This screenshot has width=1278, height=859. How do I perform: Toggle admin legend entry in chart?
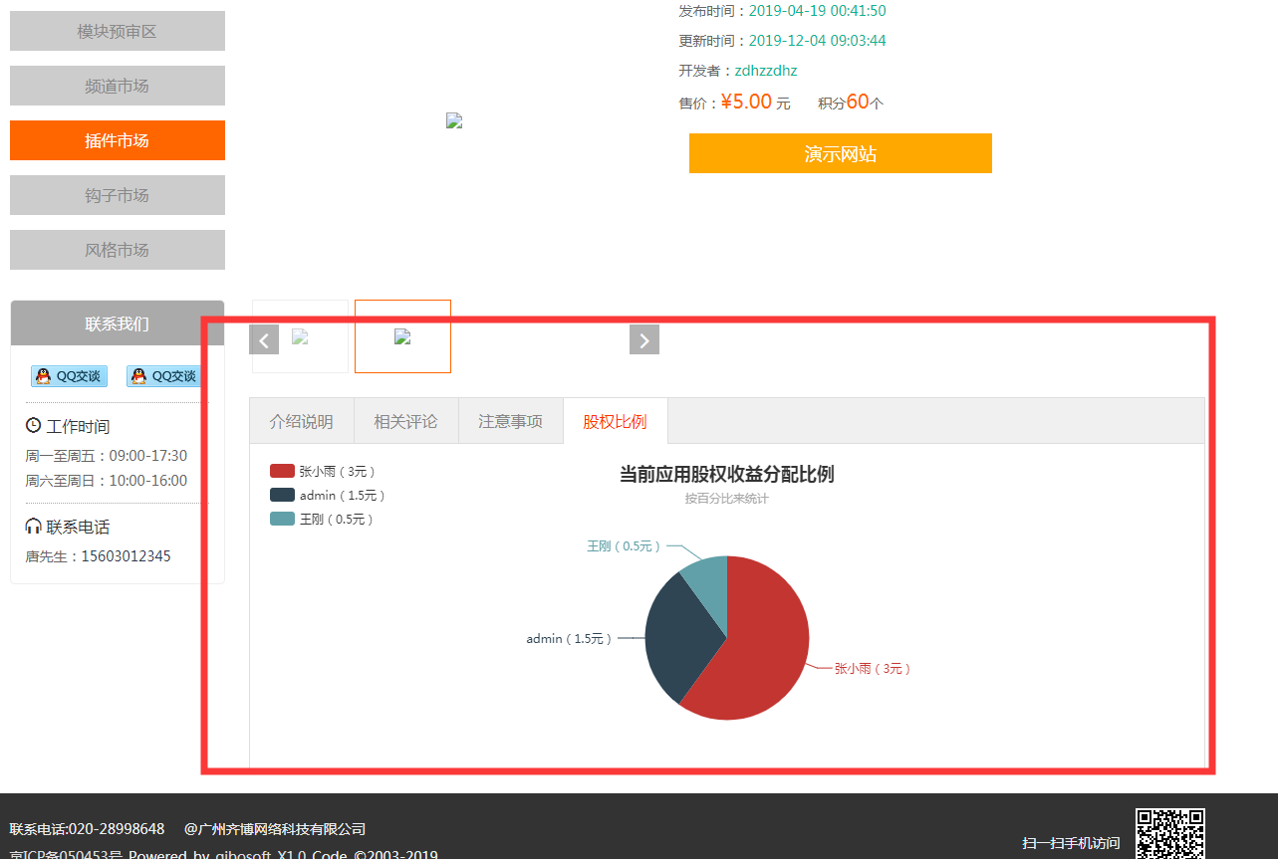coord(327,495)
